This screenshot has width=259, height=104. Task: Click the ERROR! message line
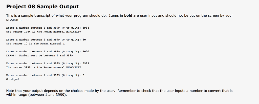[x=39, y=56]
